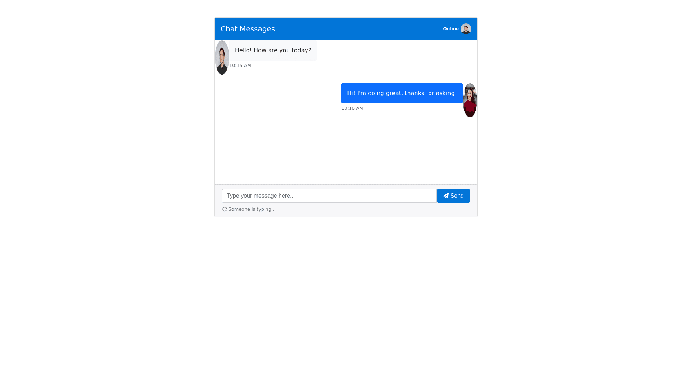Screen dimensions: 692x389
Task: Click the 10:16 AM timestamp
Action: (x=352, y=108)
